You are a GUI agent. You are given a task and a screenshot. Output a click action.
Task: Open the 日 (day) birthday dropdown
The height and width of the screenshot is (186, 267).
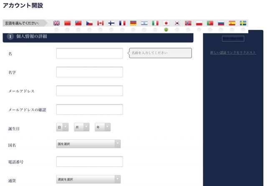coord(62,127)
